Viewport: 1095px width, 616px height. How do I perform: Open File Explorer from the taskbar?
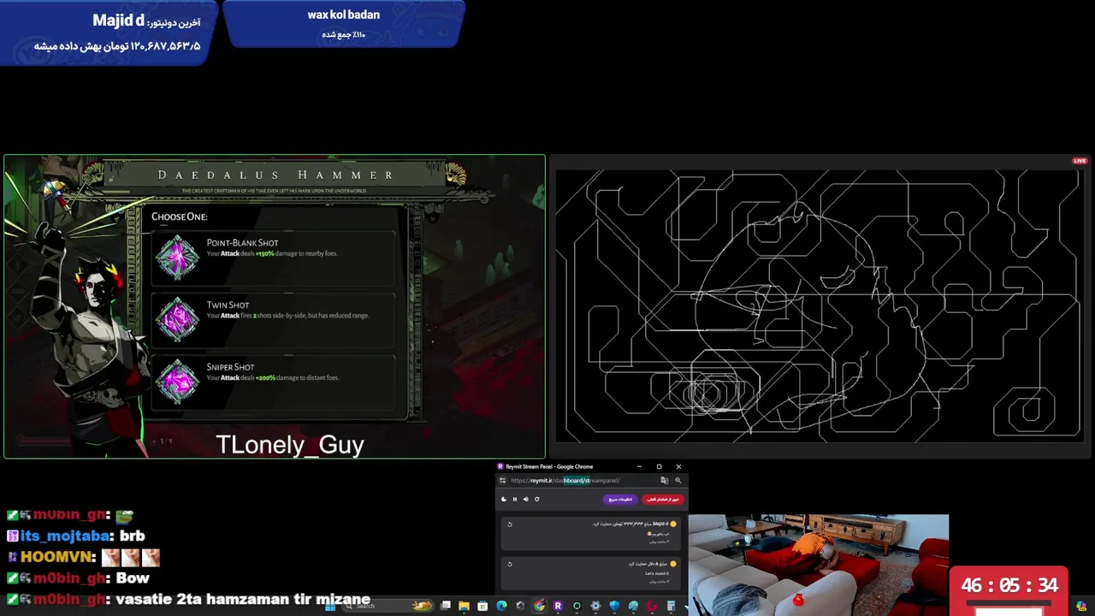(464, 606)
